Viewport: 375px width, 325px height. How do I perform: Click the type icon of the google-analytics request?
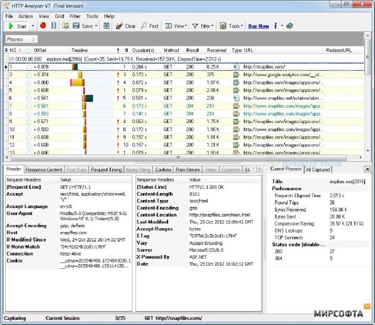(x=236, y=74)
